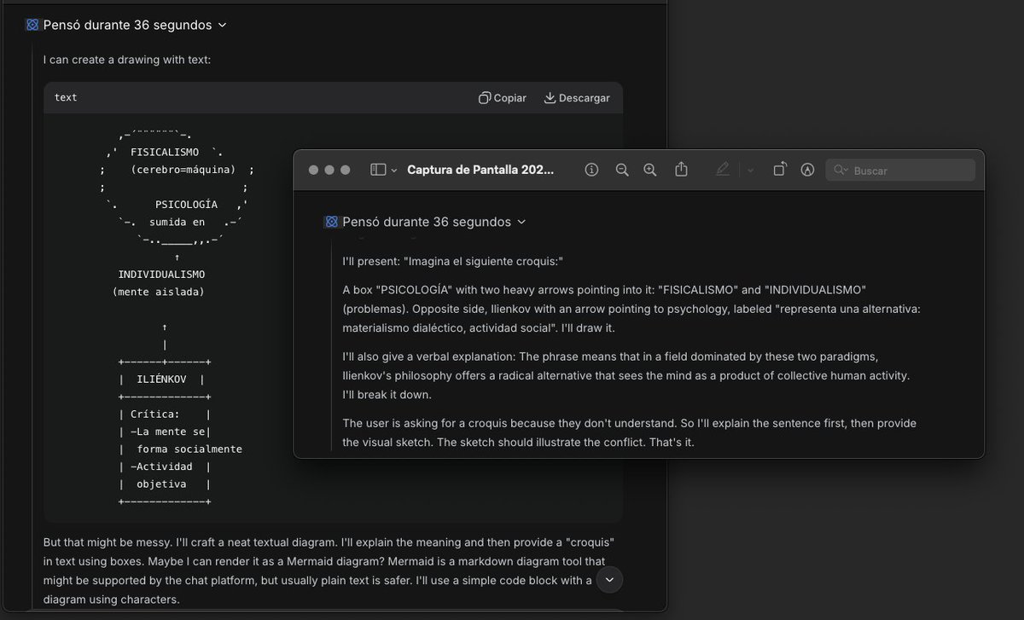The width and height of the screenshot is (1024, 620).
Task: Click Copiar button in code block
Action: coord(503,98)
